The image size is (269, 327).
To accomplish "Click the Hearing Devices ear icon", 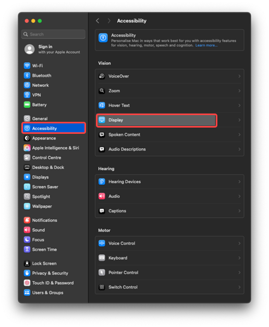I will coord(102,182).
